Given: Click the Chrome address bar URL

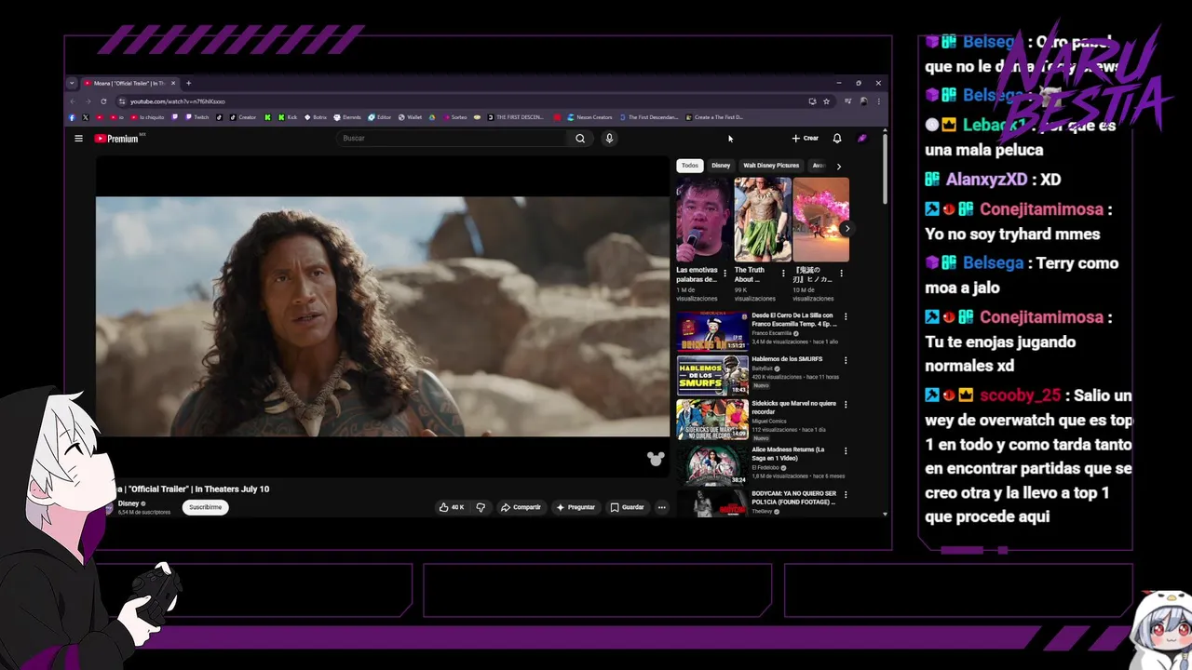Looking at the screenshot, I should coord(177,101).
